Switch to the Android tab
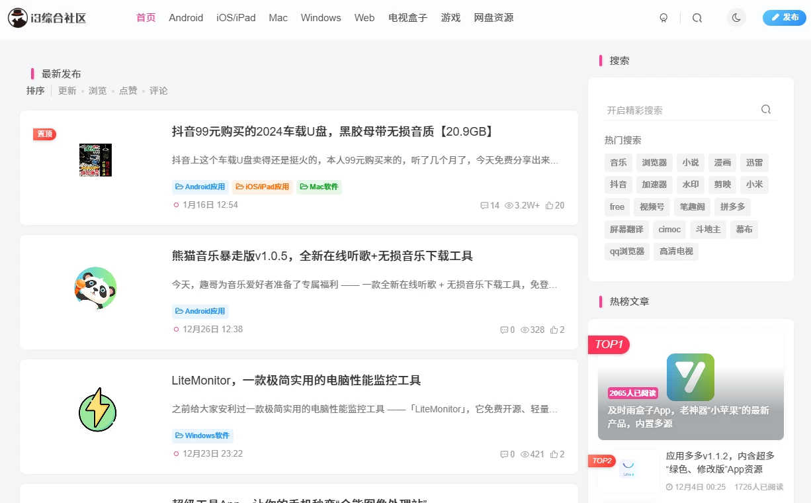 pos(186,18)
